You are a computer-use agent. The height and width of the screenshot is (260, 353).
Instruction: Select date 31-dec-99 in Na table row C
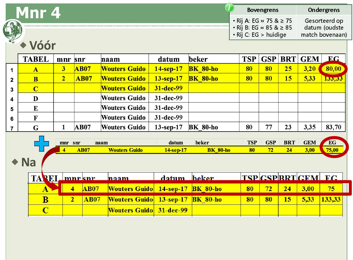click(x=173, y=210)
